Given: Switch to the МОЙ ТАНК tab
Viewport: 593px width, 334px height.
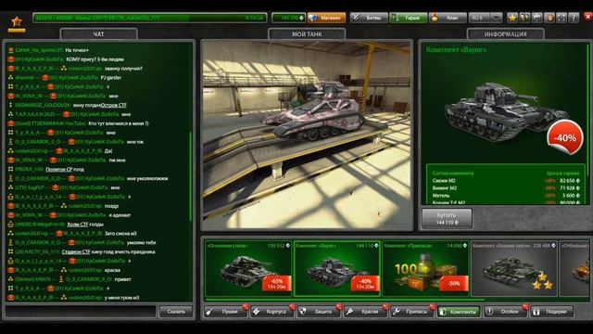Looking at the screenshot, I should point(307,34).
